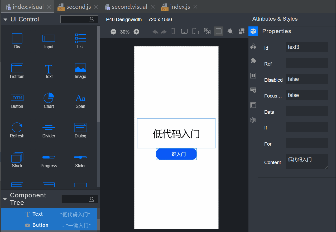The height and width of the screenshot is (232, 336).
Task: Close the index.js tab
Action: [x=195, y=7]
